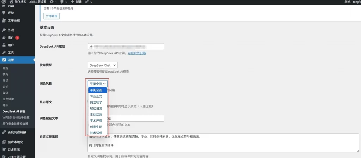Select 专业正式 from style list
361x158 pixels.
coord(96,96)
